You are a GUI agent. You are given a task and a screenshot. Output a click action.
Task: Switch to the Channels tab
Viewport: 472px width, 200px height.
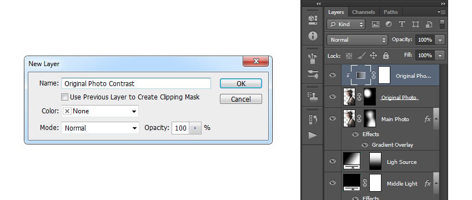pyautogui.click(x=363, y=12)
